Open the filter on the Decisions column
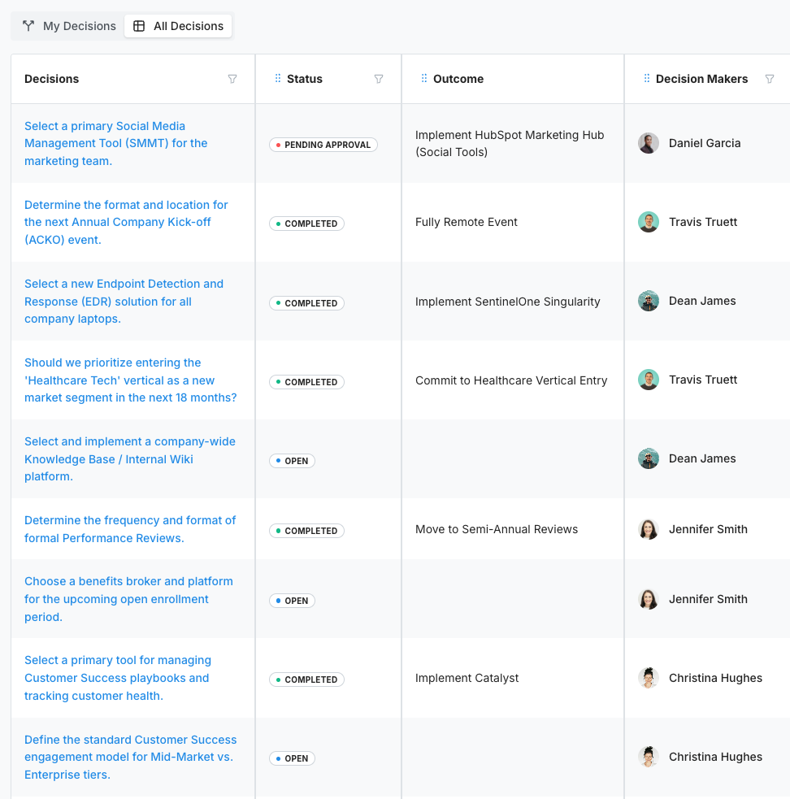Image resolution: width=790 pixels, height=799 pixels. pos(232,79)
